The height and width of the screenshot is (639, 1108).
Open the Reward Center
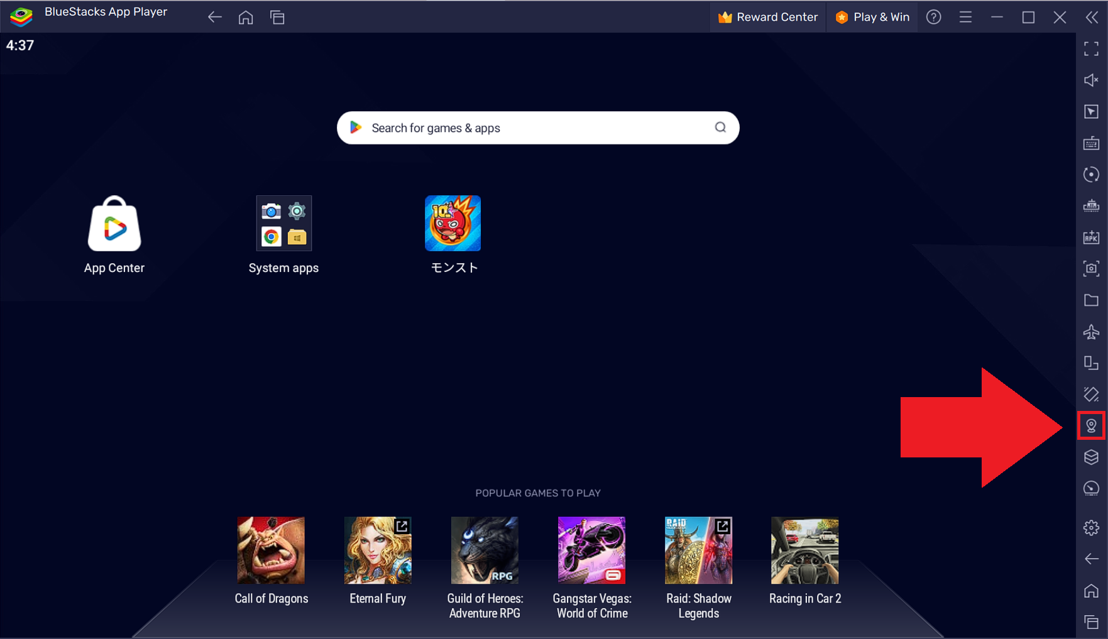pyautogui.click(x=768, y=17)
